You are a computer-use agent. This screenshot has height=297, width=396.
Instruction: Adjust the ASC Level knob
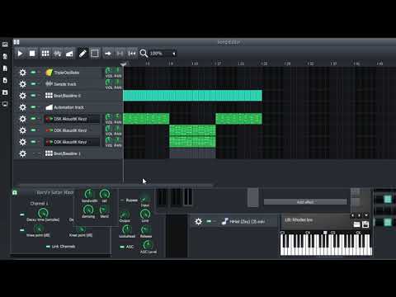point(148,244)
